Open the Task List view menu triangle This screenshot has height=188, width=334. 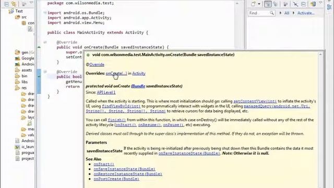click(x=320, y=3)
